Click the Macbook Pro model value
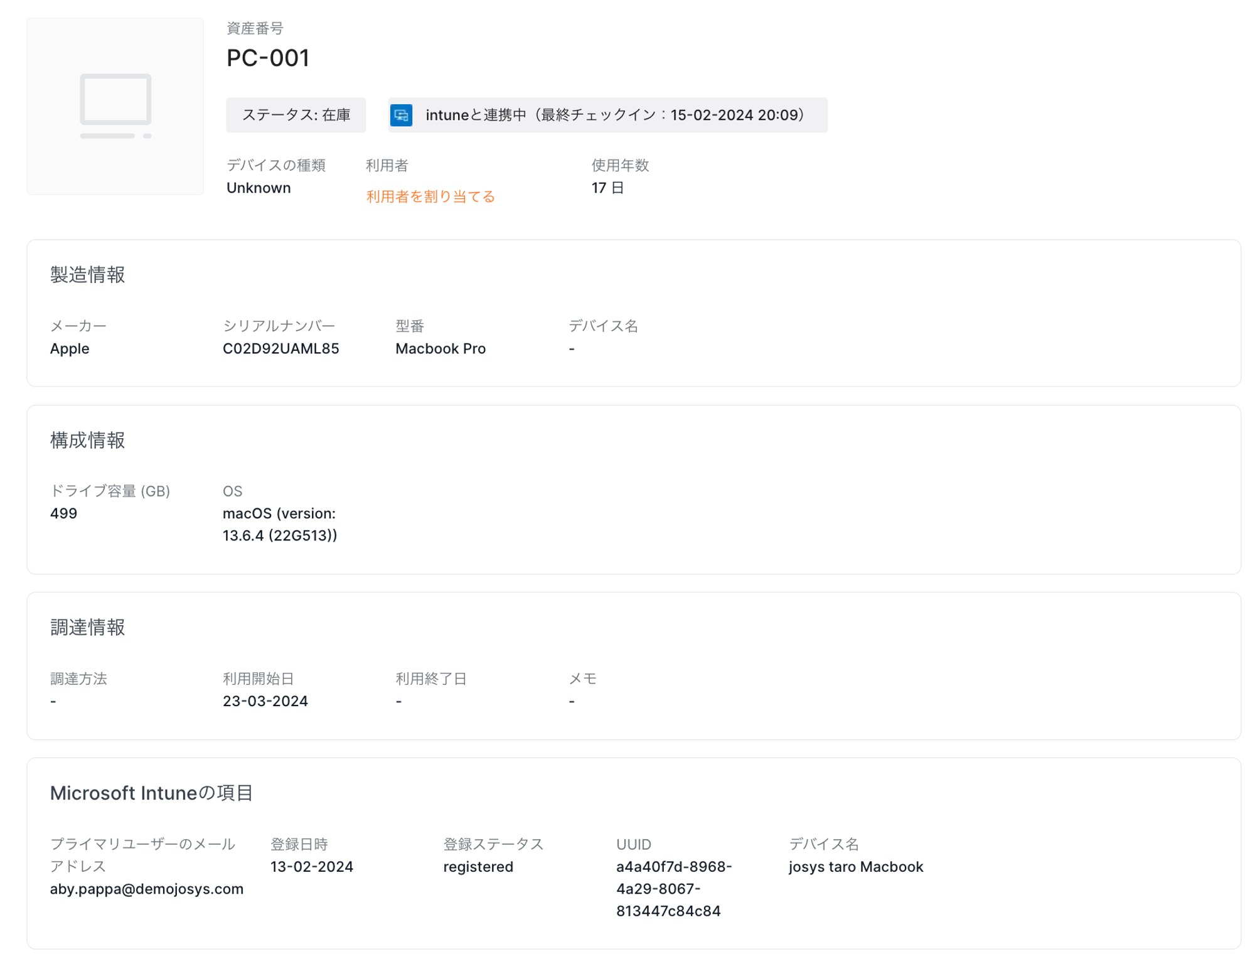This screenshot has width=1255, height=959. tap(440, 348)
